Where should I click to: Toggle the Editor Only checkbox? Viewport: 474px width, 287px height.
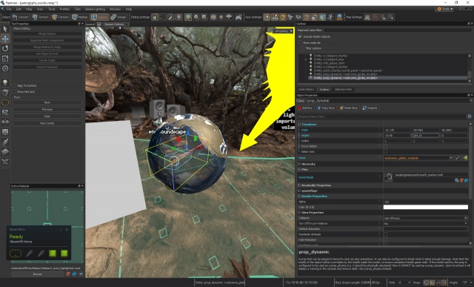385,152
